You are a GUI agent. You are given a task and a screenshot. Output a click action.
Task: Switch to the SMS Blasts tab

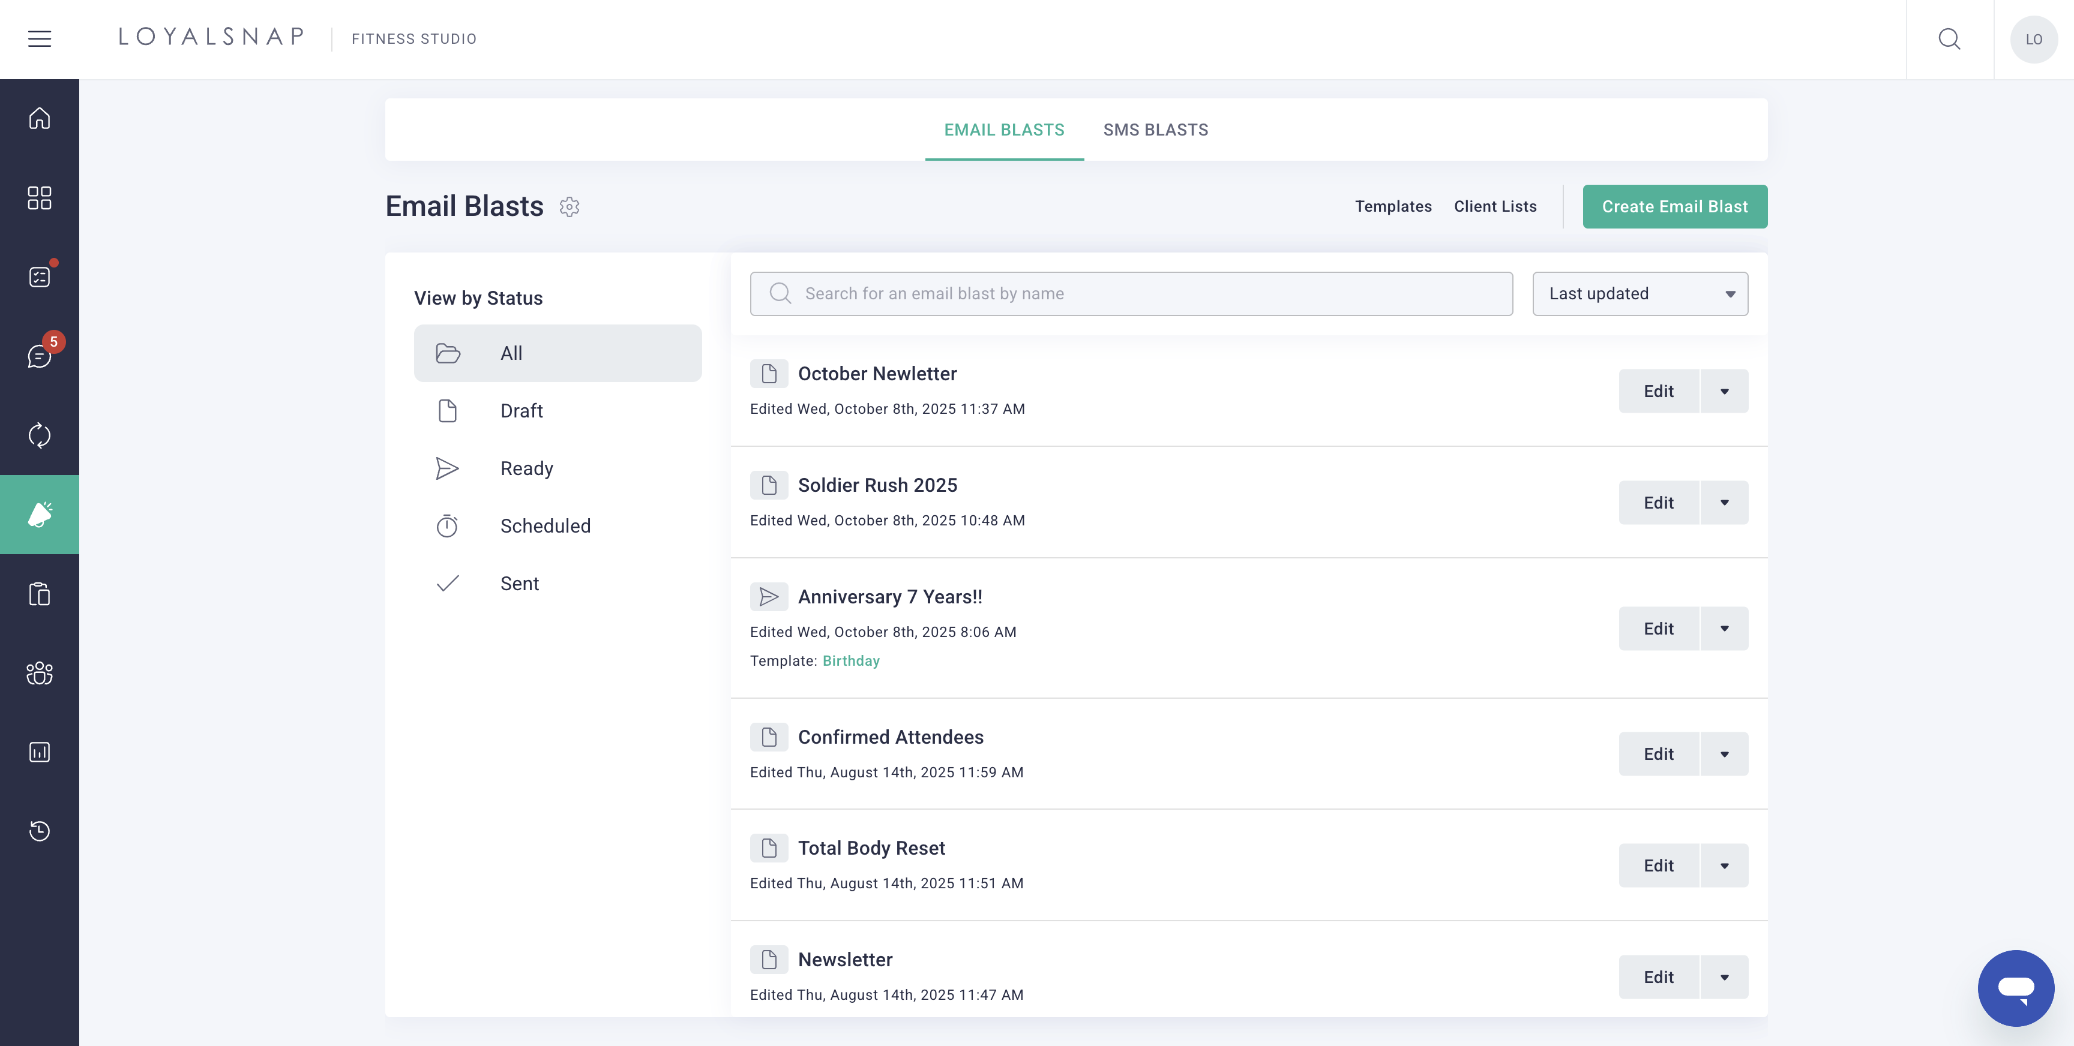click(x=1156, y=130)
